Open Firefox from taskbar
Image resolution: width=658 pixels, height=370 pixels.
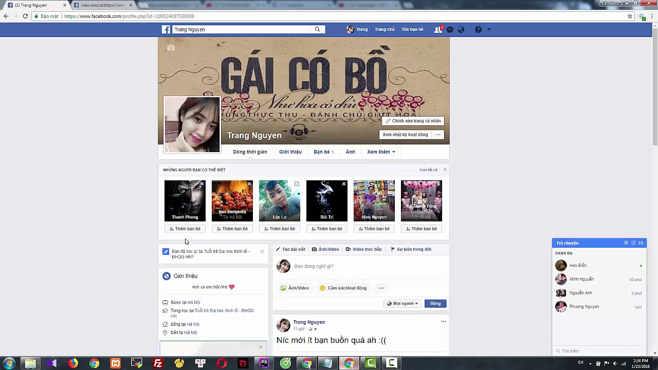pyautogui.click(x=73, y=363)
